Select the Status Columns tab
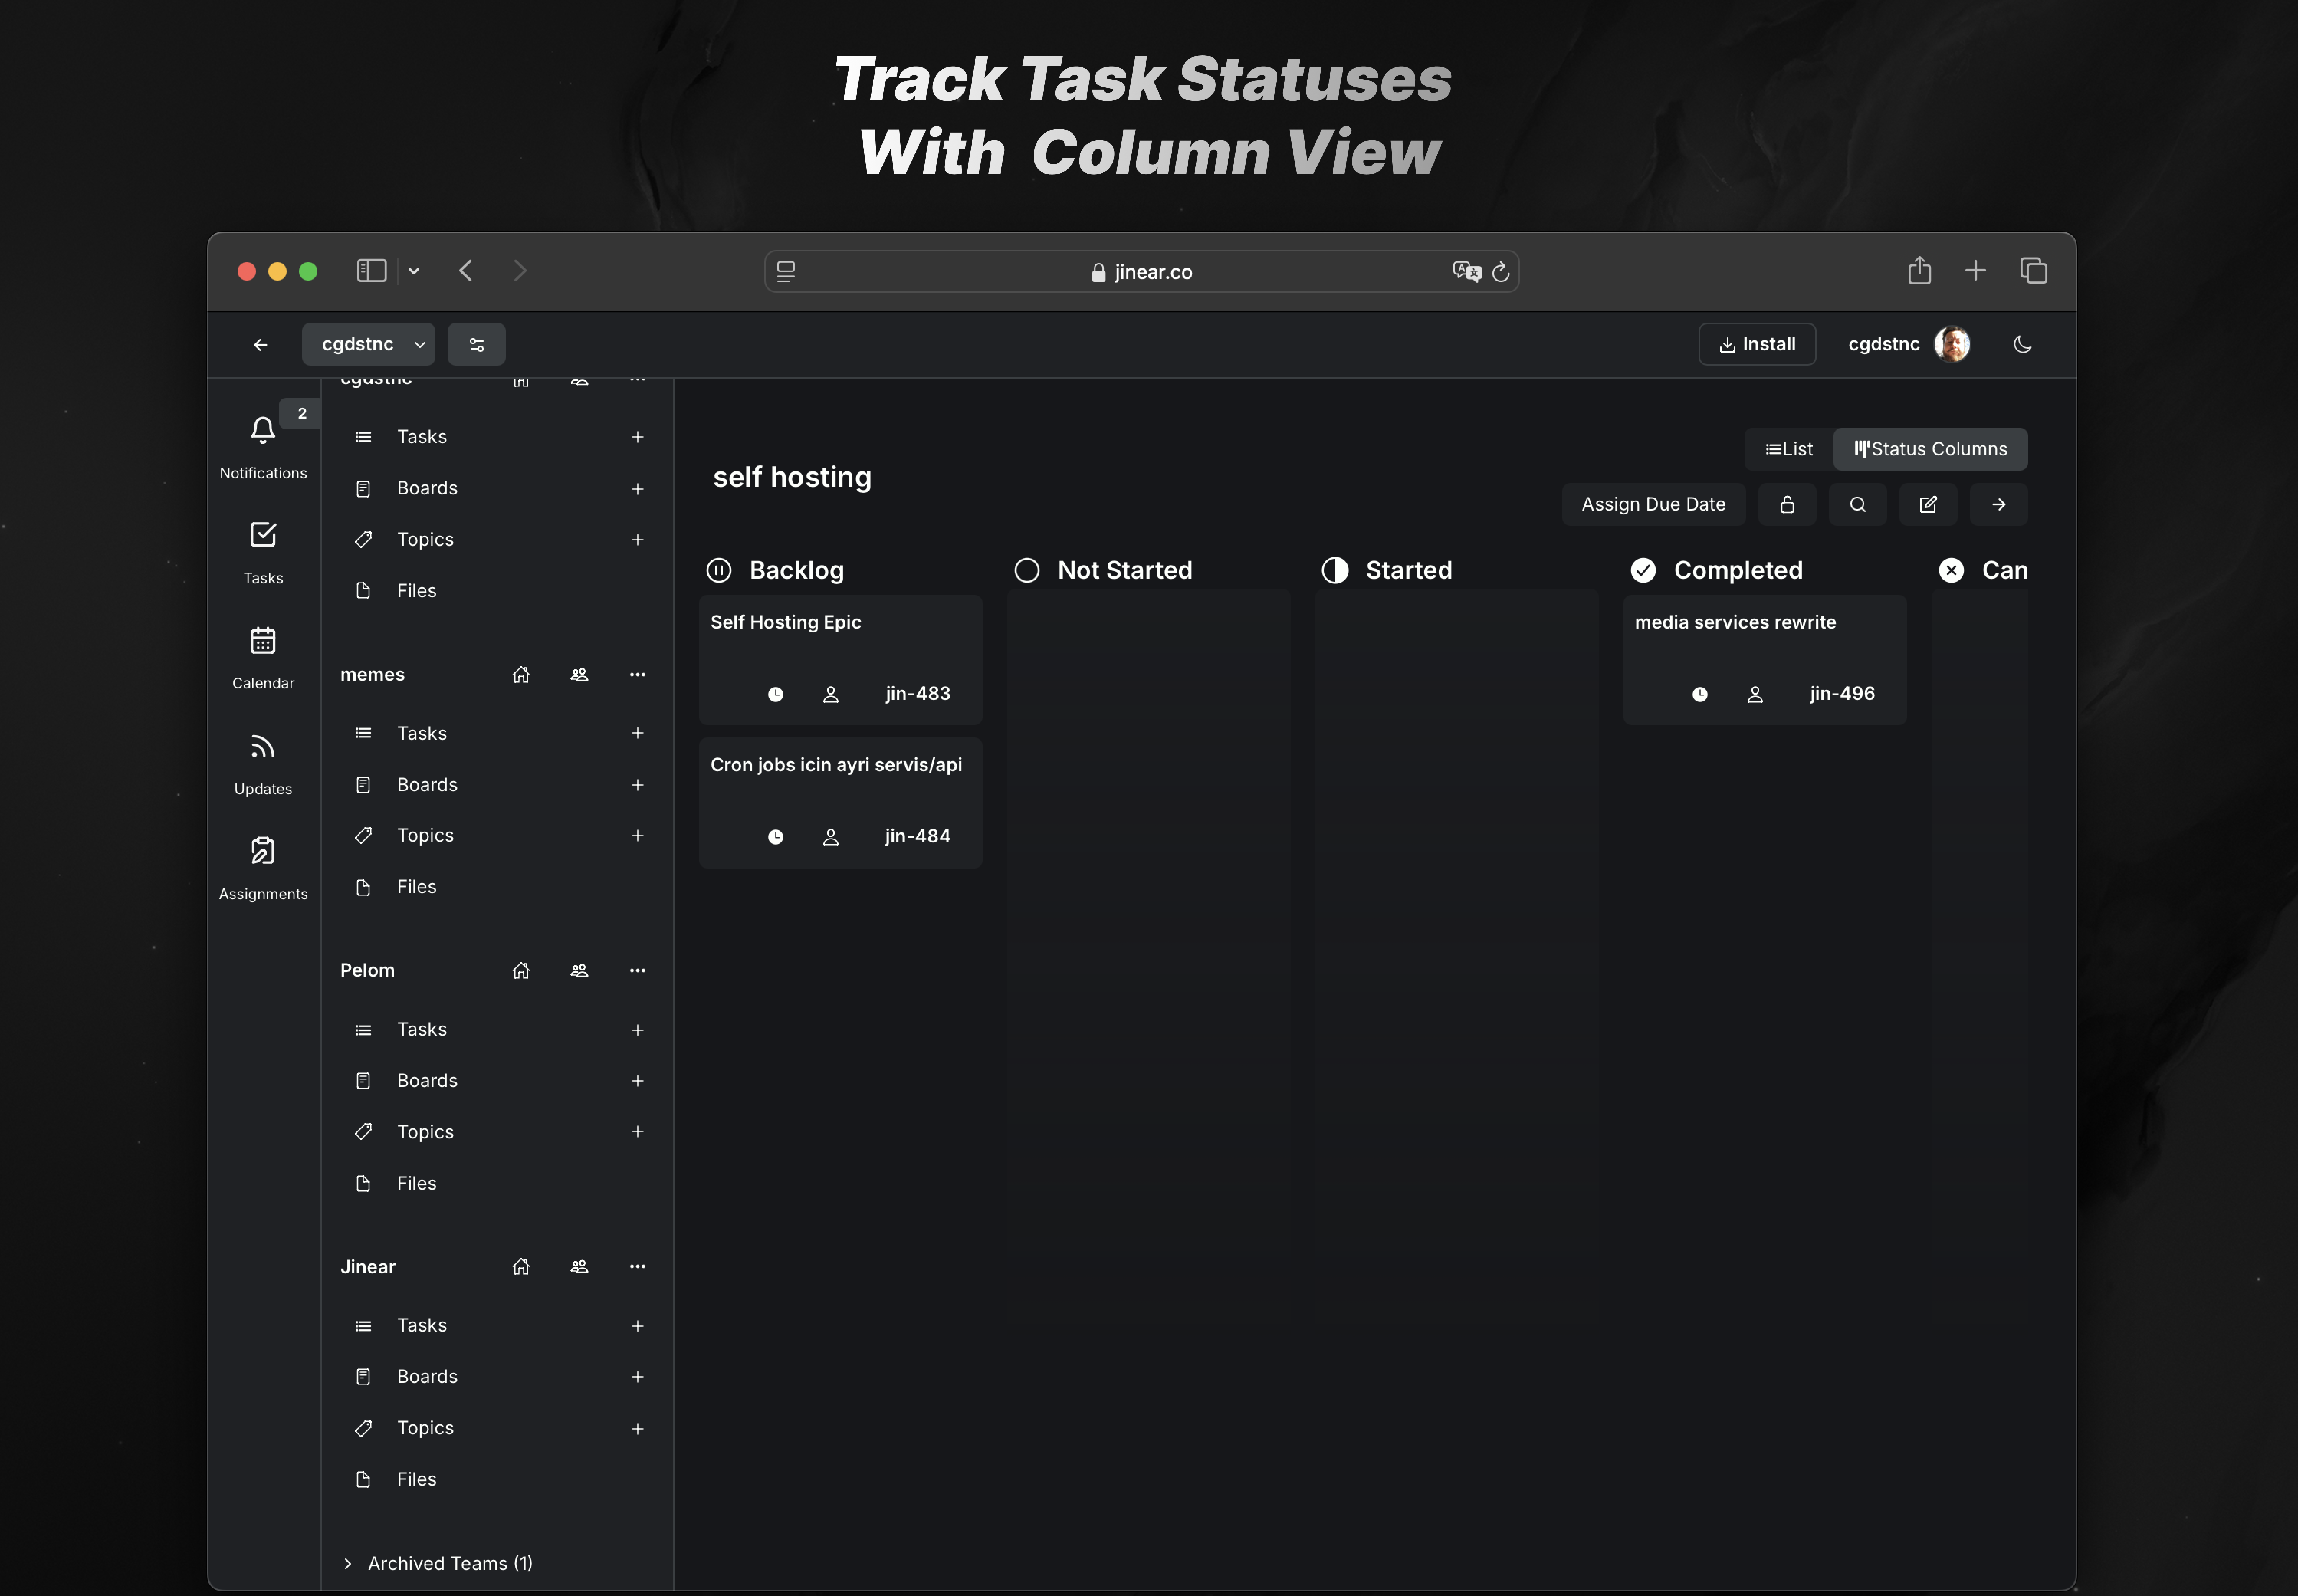 [1930, 449]
